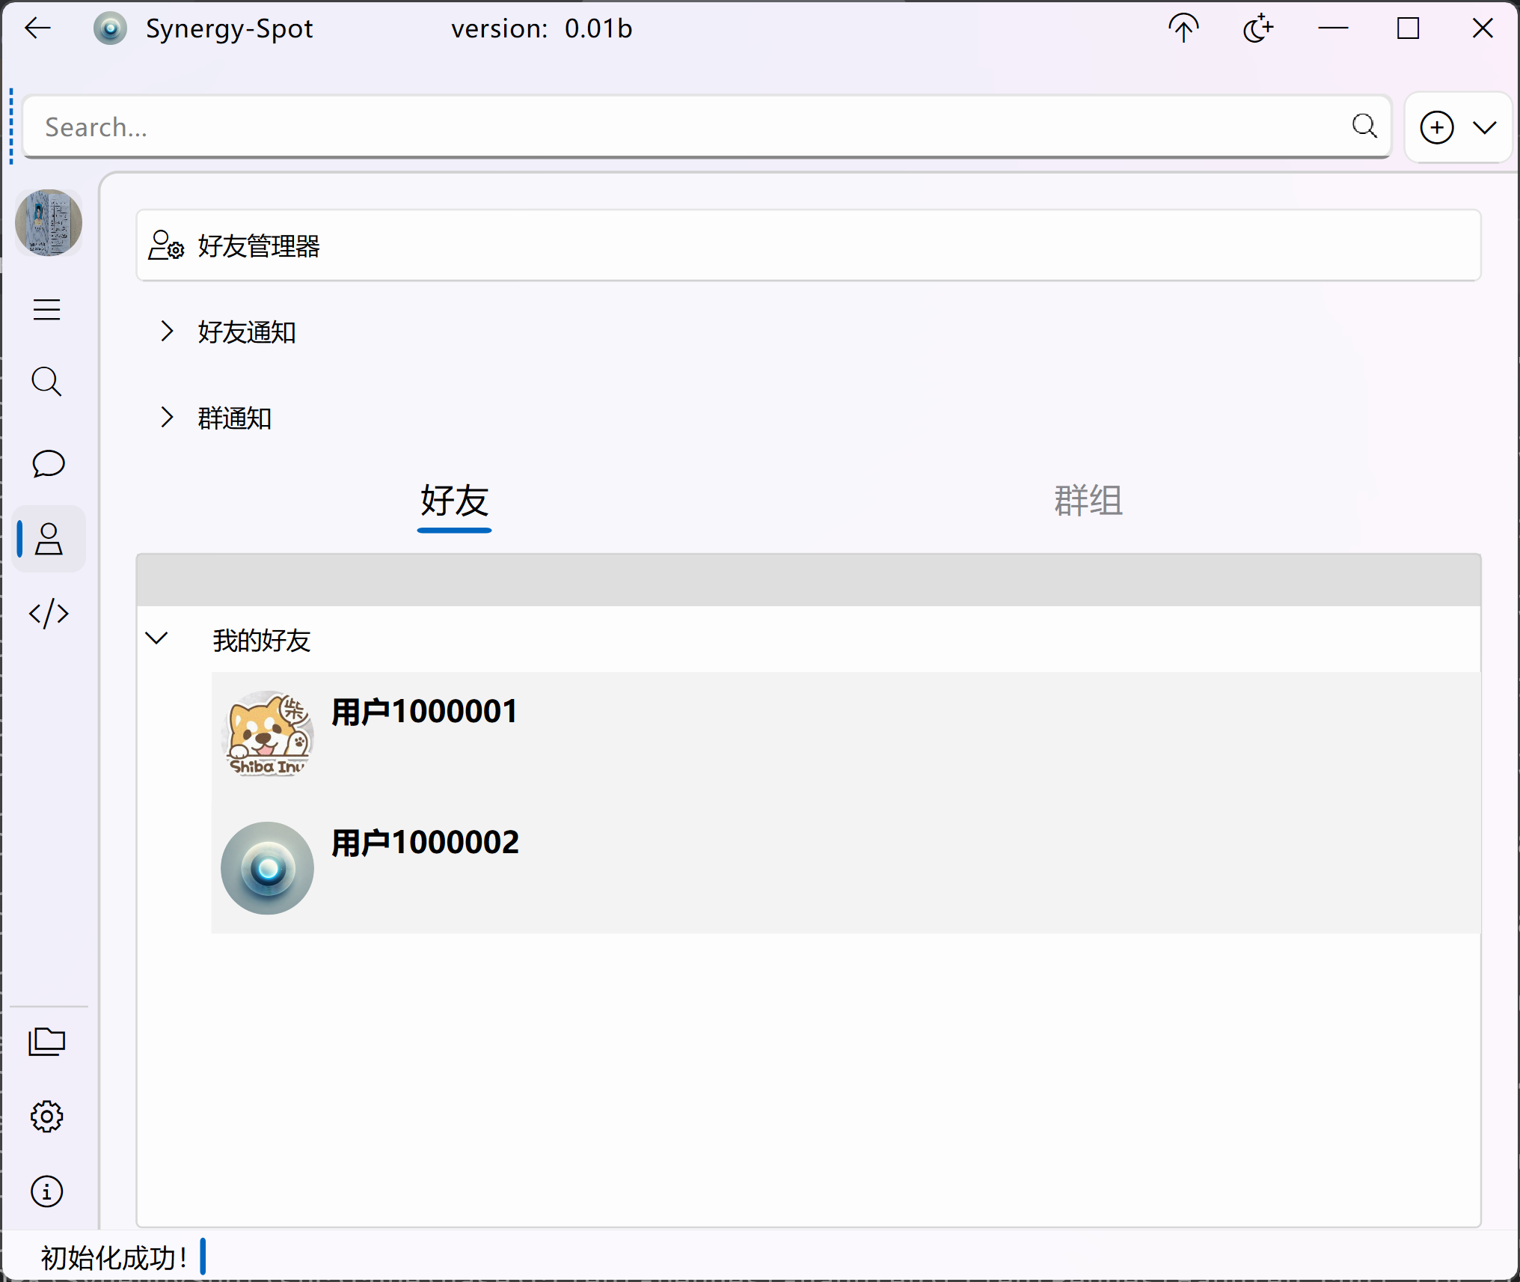
Task: Click the add (plus) button near search bar
Action: coord(1437,127)
